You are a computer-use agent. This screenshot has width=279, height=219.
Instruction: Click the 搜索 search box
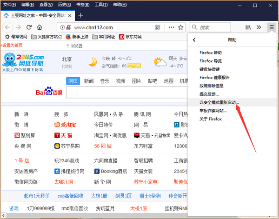pyautogui.click(x=210, y=27)
